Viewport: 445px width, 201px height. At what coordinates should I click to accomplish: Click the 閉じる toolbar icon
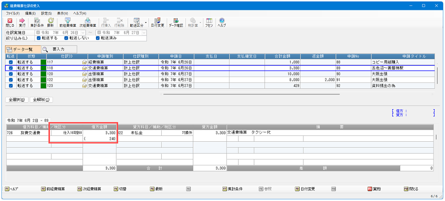click(10, 22)
